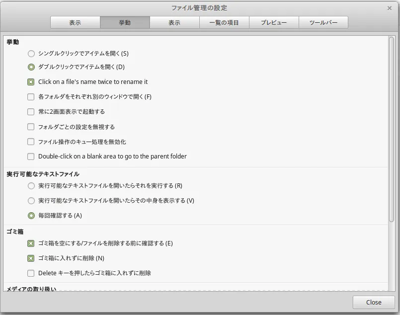Select the 毎回確認する (A) radio button
The image size is (400, 315).
[x=31, y=216]
